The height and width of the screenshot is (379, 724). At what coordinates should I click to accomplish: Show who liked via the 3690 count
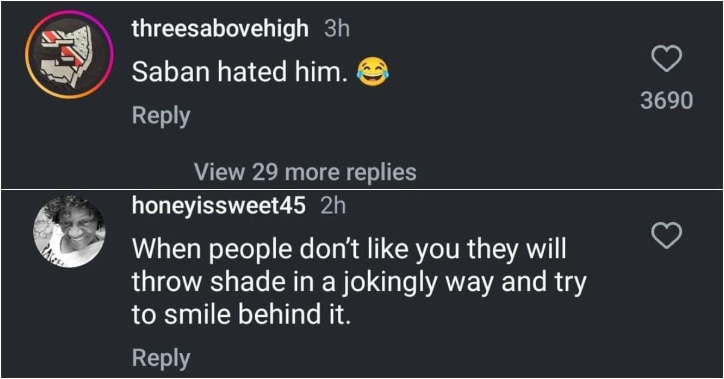tap(667, 100)
